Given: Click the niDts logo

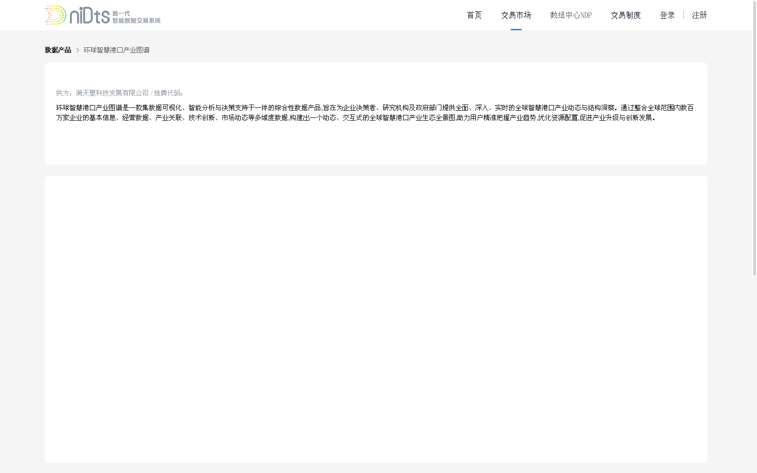Looking at the screenshot, I should [x=103, y=15].
